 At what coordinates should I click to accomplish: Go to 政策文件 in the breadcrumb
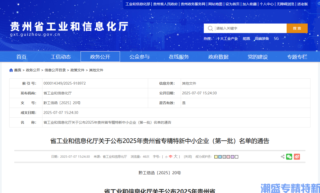point(78,70)
